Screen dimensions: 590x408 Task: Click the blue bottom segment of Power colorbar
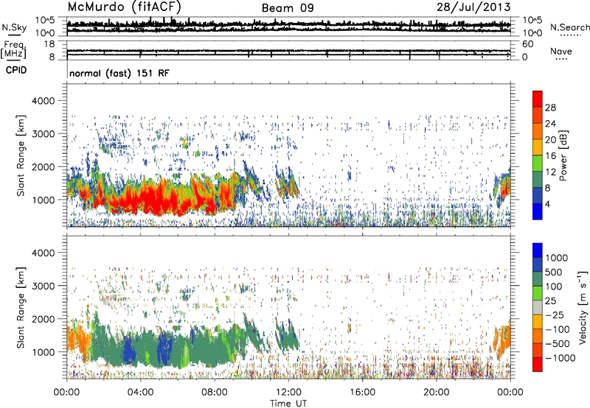(x=538, y=211)
